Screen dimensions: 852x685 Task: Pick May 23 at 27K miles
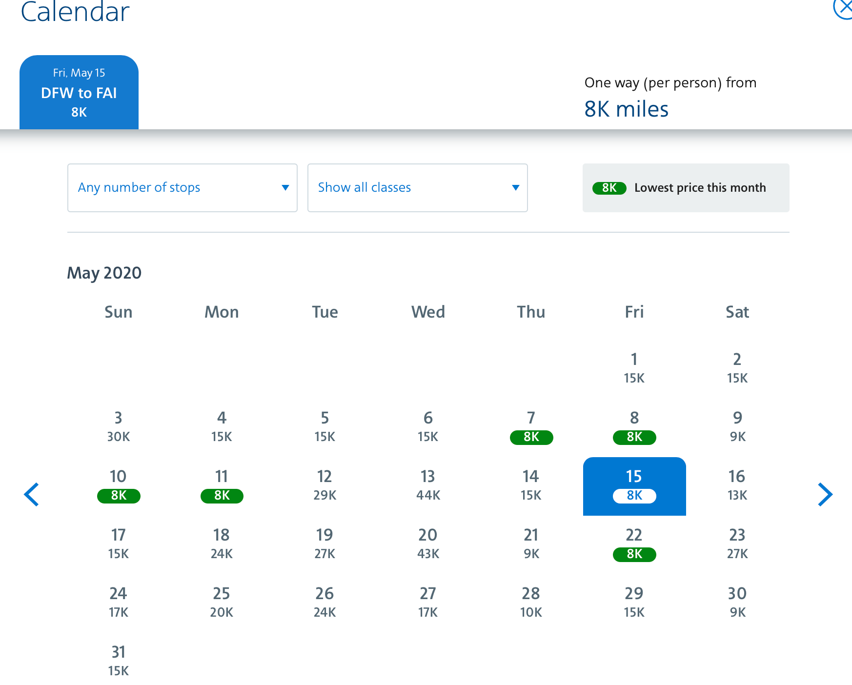coord(737,544)
